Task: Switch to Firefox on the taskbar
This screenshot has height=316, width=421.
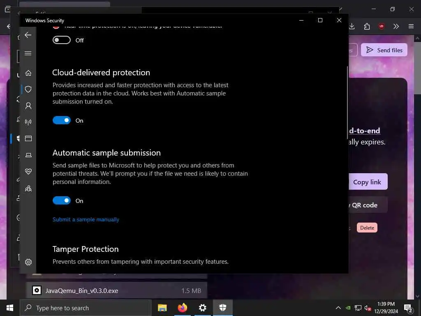Action: click(x=182, y=308)
